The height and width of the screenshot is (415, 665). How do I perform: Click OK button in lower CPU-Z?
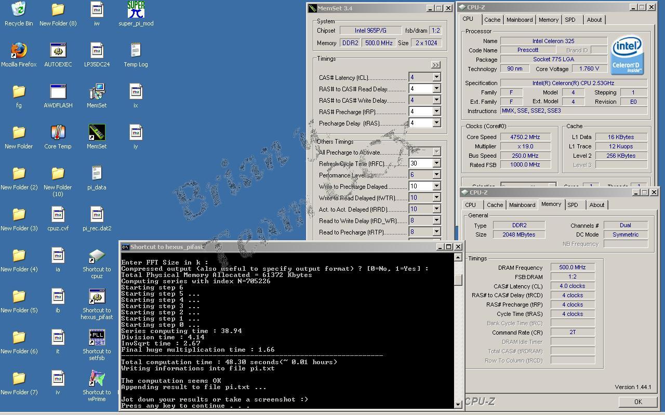point(638,402)
